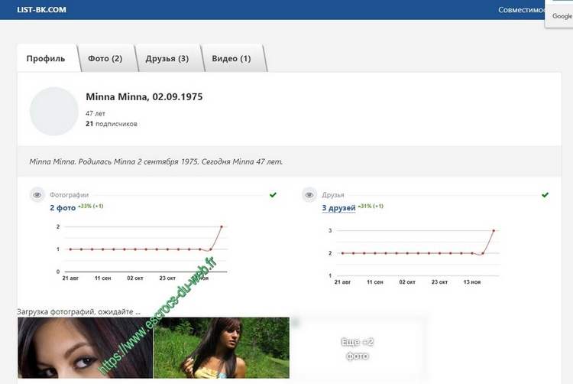This screenshot has height=384, width=573.
Task: Click the "Еще +2 фото" tile
Action: 358,348
